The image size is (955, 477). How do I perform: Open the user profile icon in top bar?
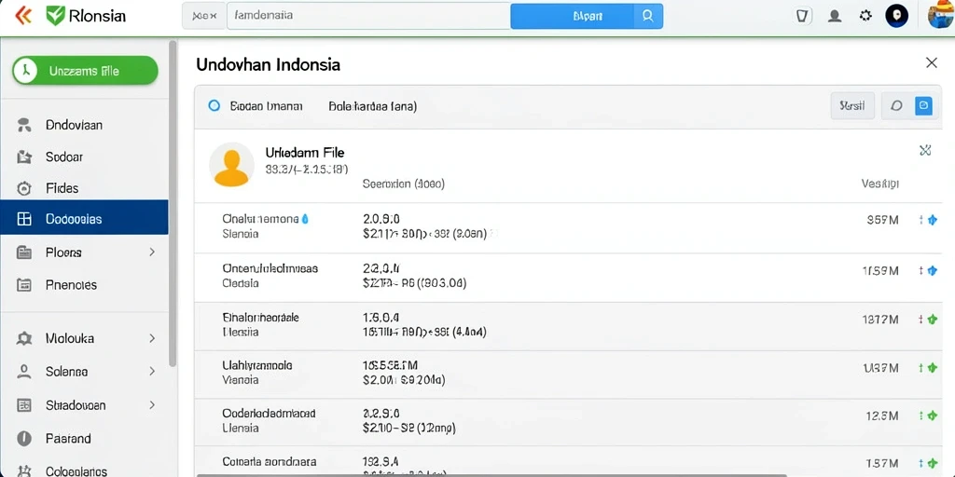click(x=835, y=17)
